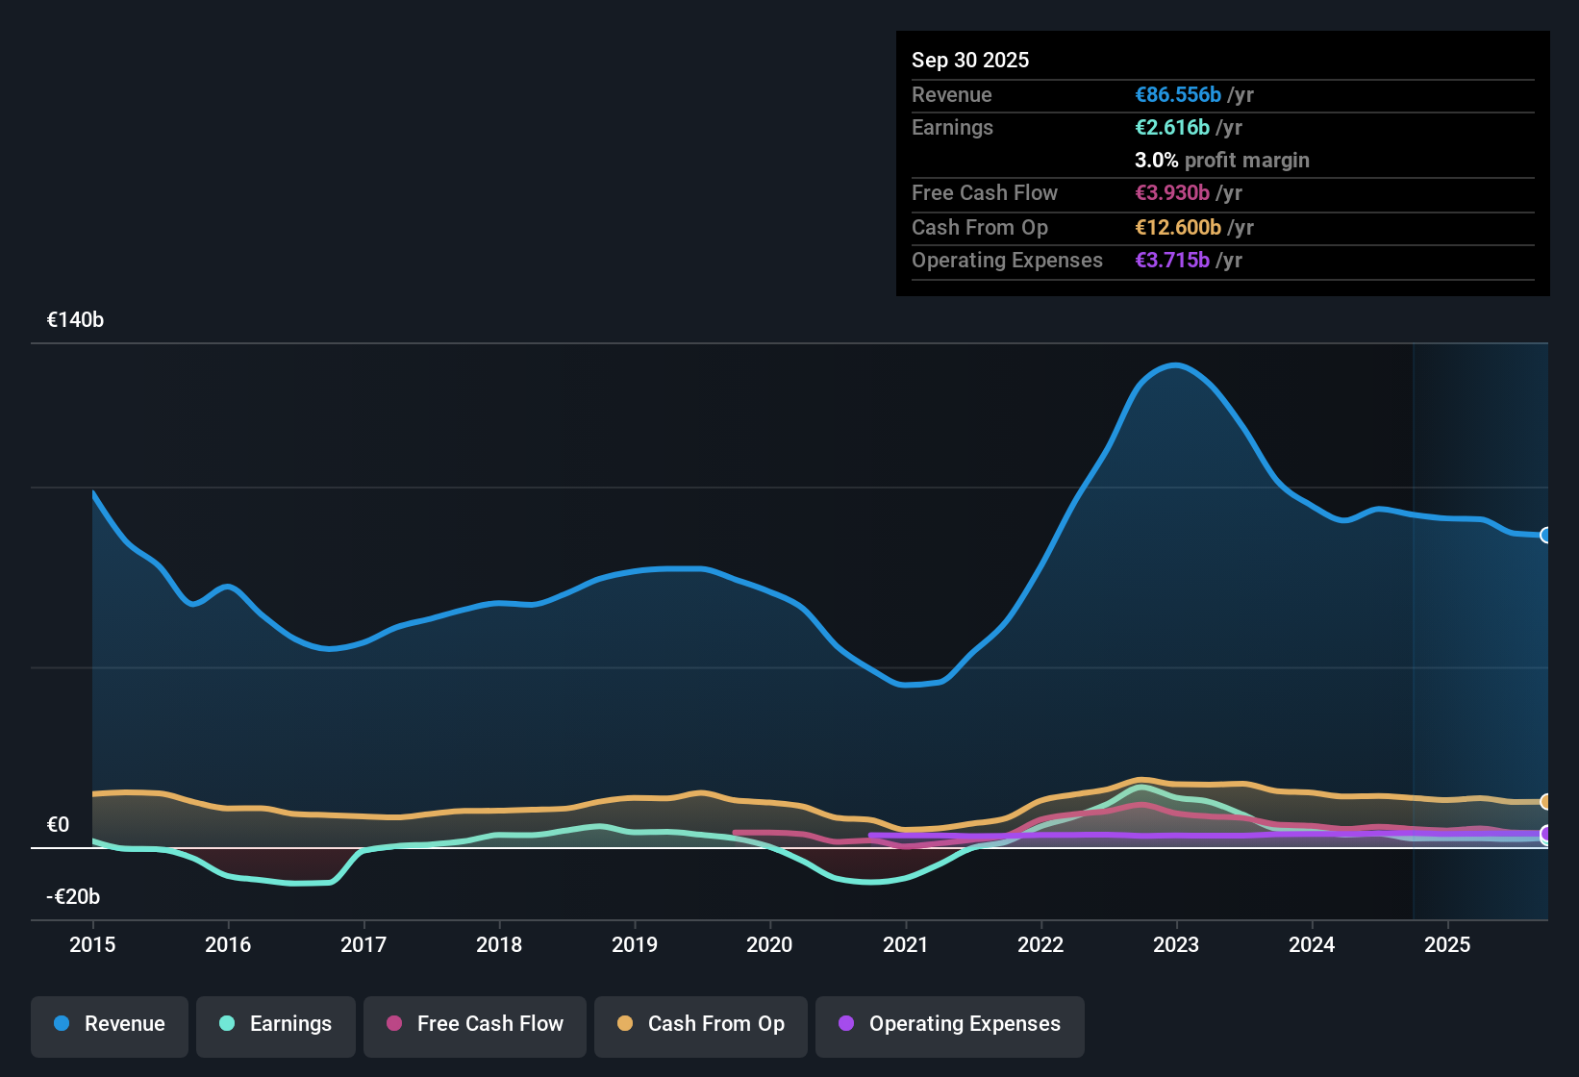Open the Operating Expenses legend entry
1579x1077 pixels.
pyautogui.click(x=949, y=1024)
